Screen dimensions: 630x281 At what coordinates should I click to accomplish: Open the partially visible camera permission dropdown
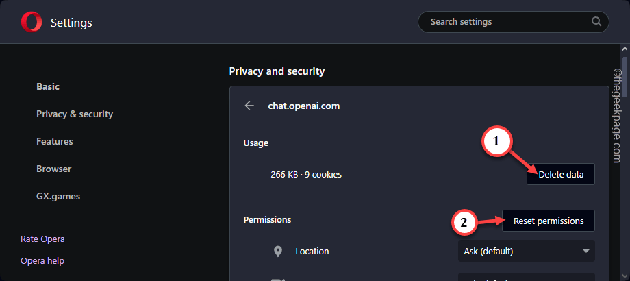pyautogui.click(x=527, y=277)
